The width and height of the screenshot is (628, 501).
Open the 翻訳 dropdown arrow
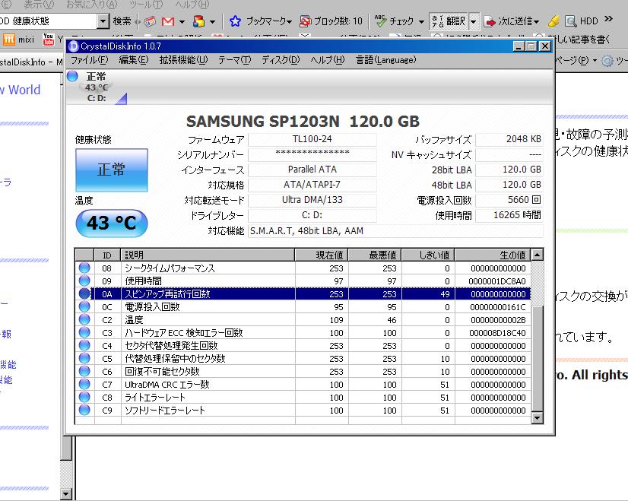[x=474, y=21]
